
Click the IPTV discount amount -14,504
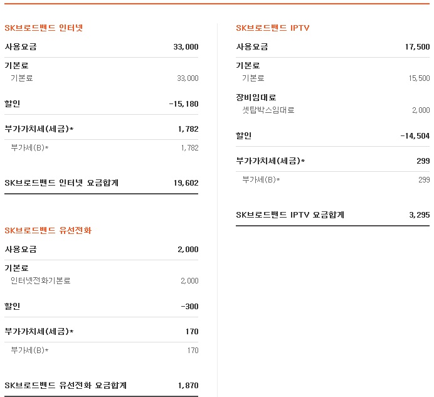click(415, 136)
